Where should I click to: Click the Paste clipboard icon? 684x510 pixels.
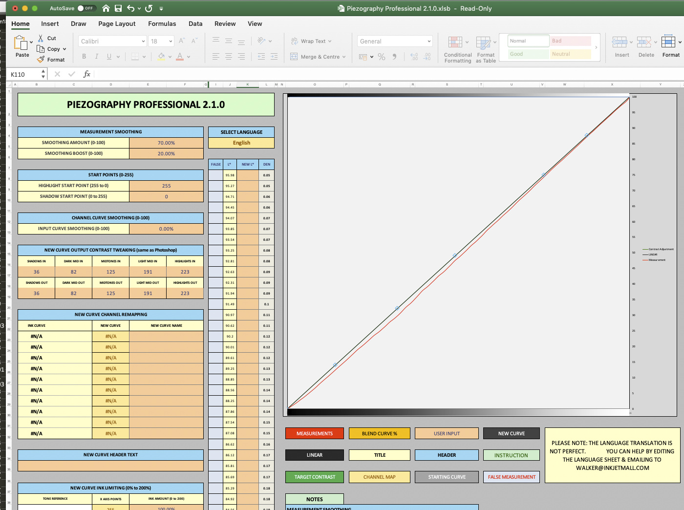tap(21, 43)
